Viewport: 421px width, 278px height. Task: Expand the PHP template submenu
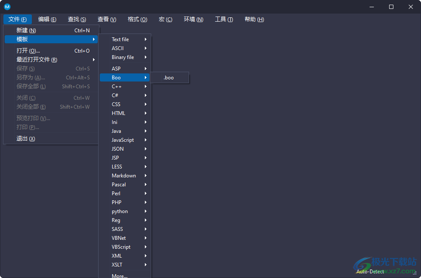(x=125, y=202)
